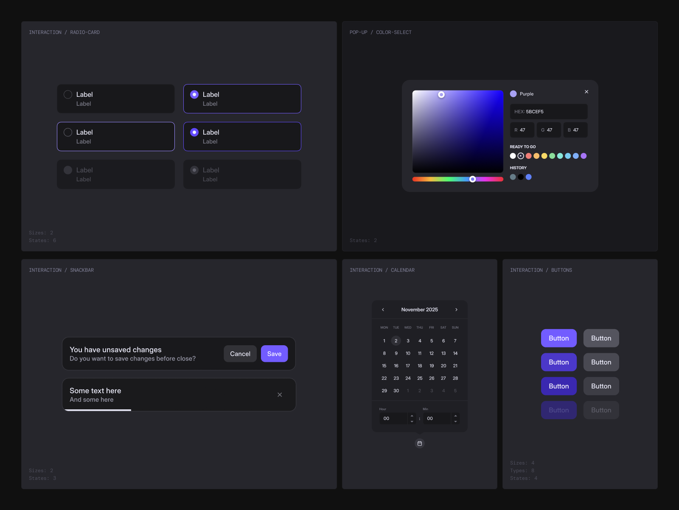The width and height of the screenshot is (679, 510).
Task: Select the dimmed next-month date 3
Action: pyautogui.click(x=432, y=391)
